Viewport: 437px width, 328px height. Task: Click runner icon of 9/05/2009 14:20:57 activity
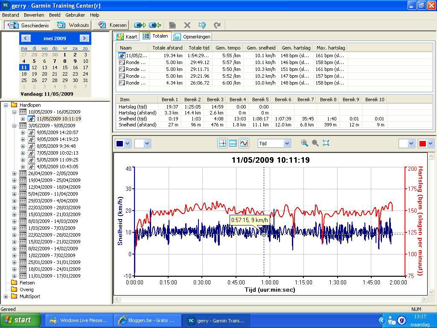[x=32, y=132]
